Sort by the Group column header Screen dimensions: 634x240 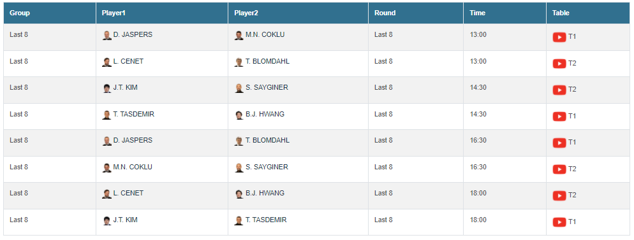tap(20, 13)
